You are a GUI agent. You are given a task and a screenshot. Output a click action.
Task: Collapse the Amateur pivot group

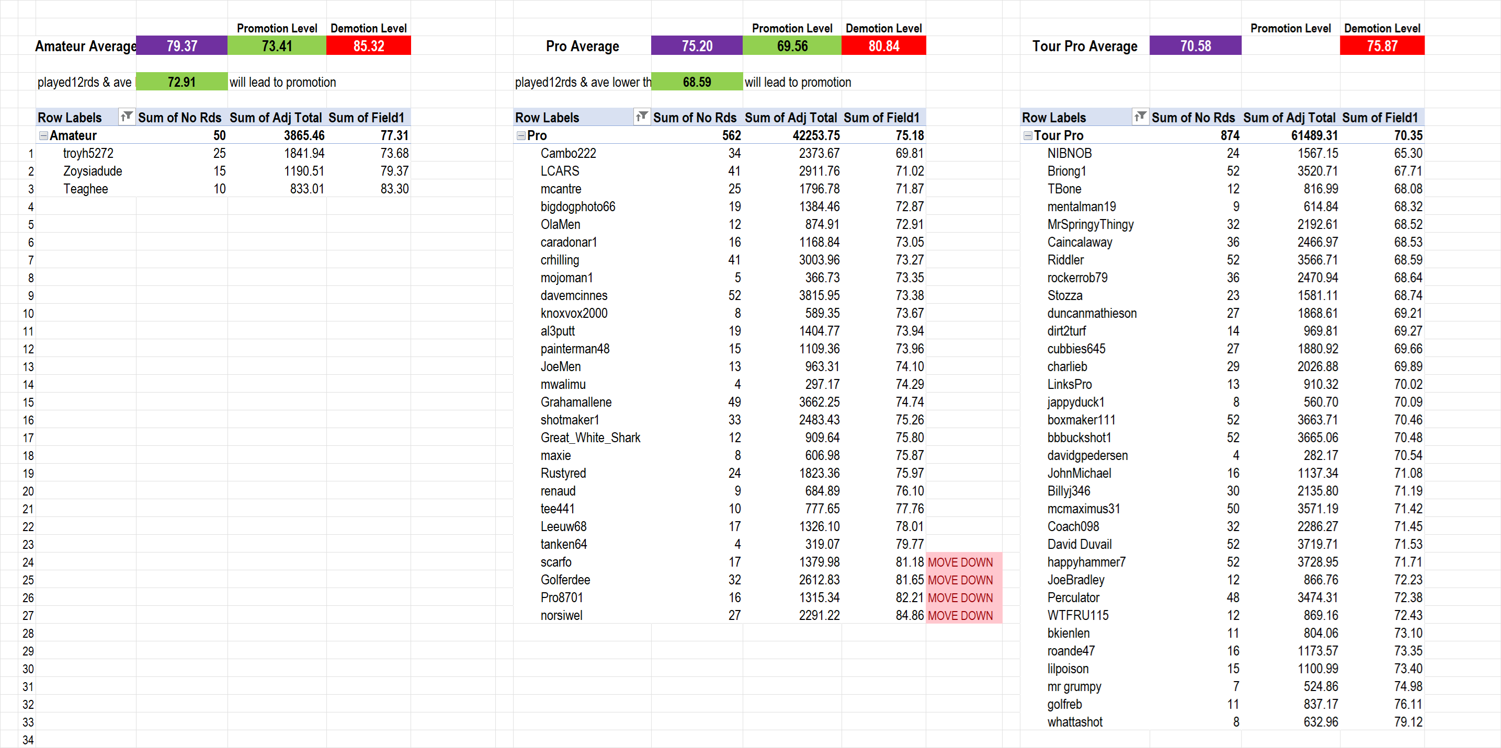tap(43, 136)
